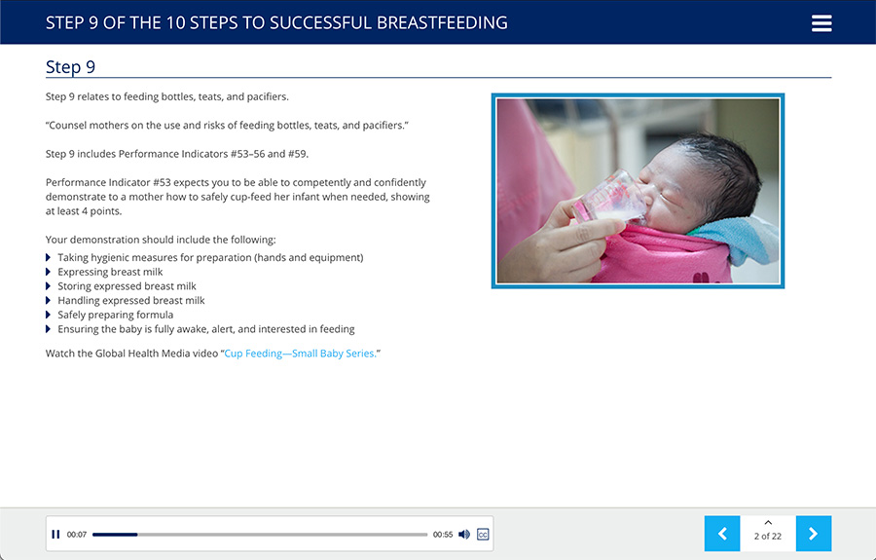
Task: Click the arrow bullet beside "Safely preparing formula"
Action: coord(49,315)
